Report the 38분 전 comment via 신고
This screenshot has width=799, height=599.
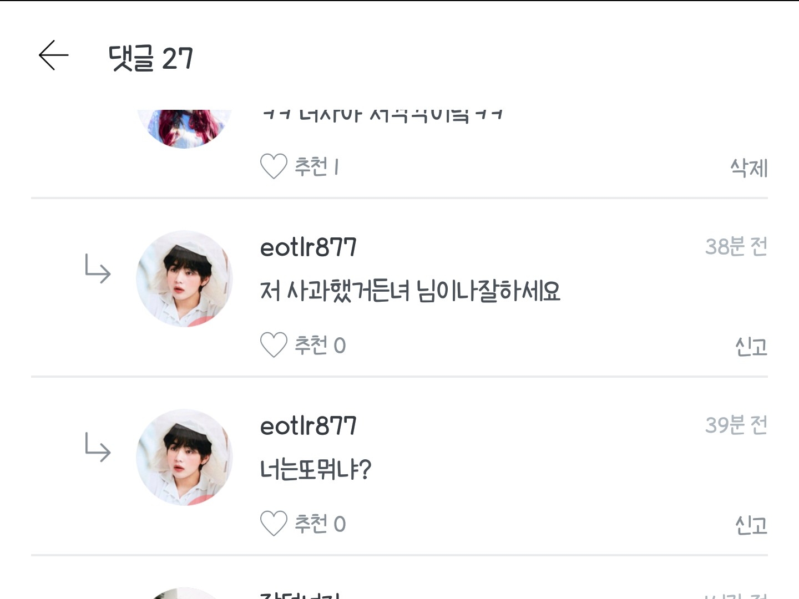[751, 347]
